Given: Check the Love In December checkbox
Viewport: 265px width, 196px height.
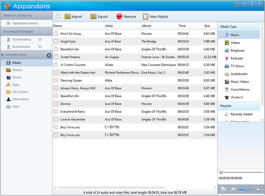Looking at the screenshot, I should click(56, 119).
